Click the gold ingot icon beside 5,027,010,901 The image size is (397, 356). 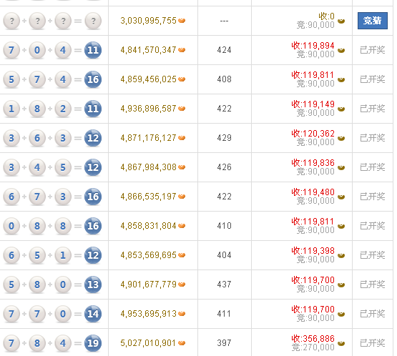[x=182, y=343]
